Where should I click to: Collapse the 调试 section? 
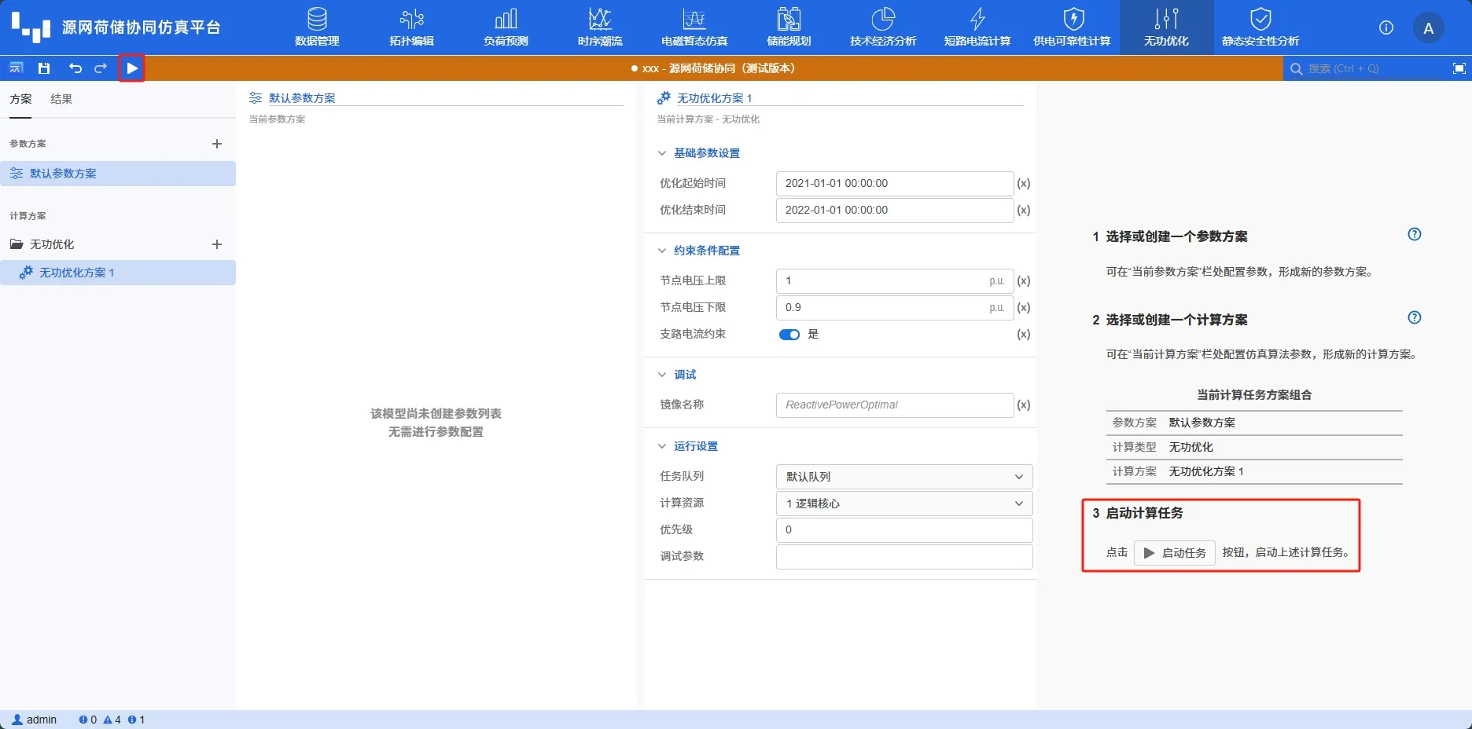coord(662,375)
